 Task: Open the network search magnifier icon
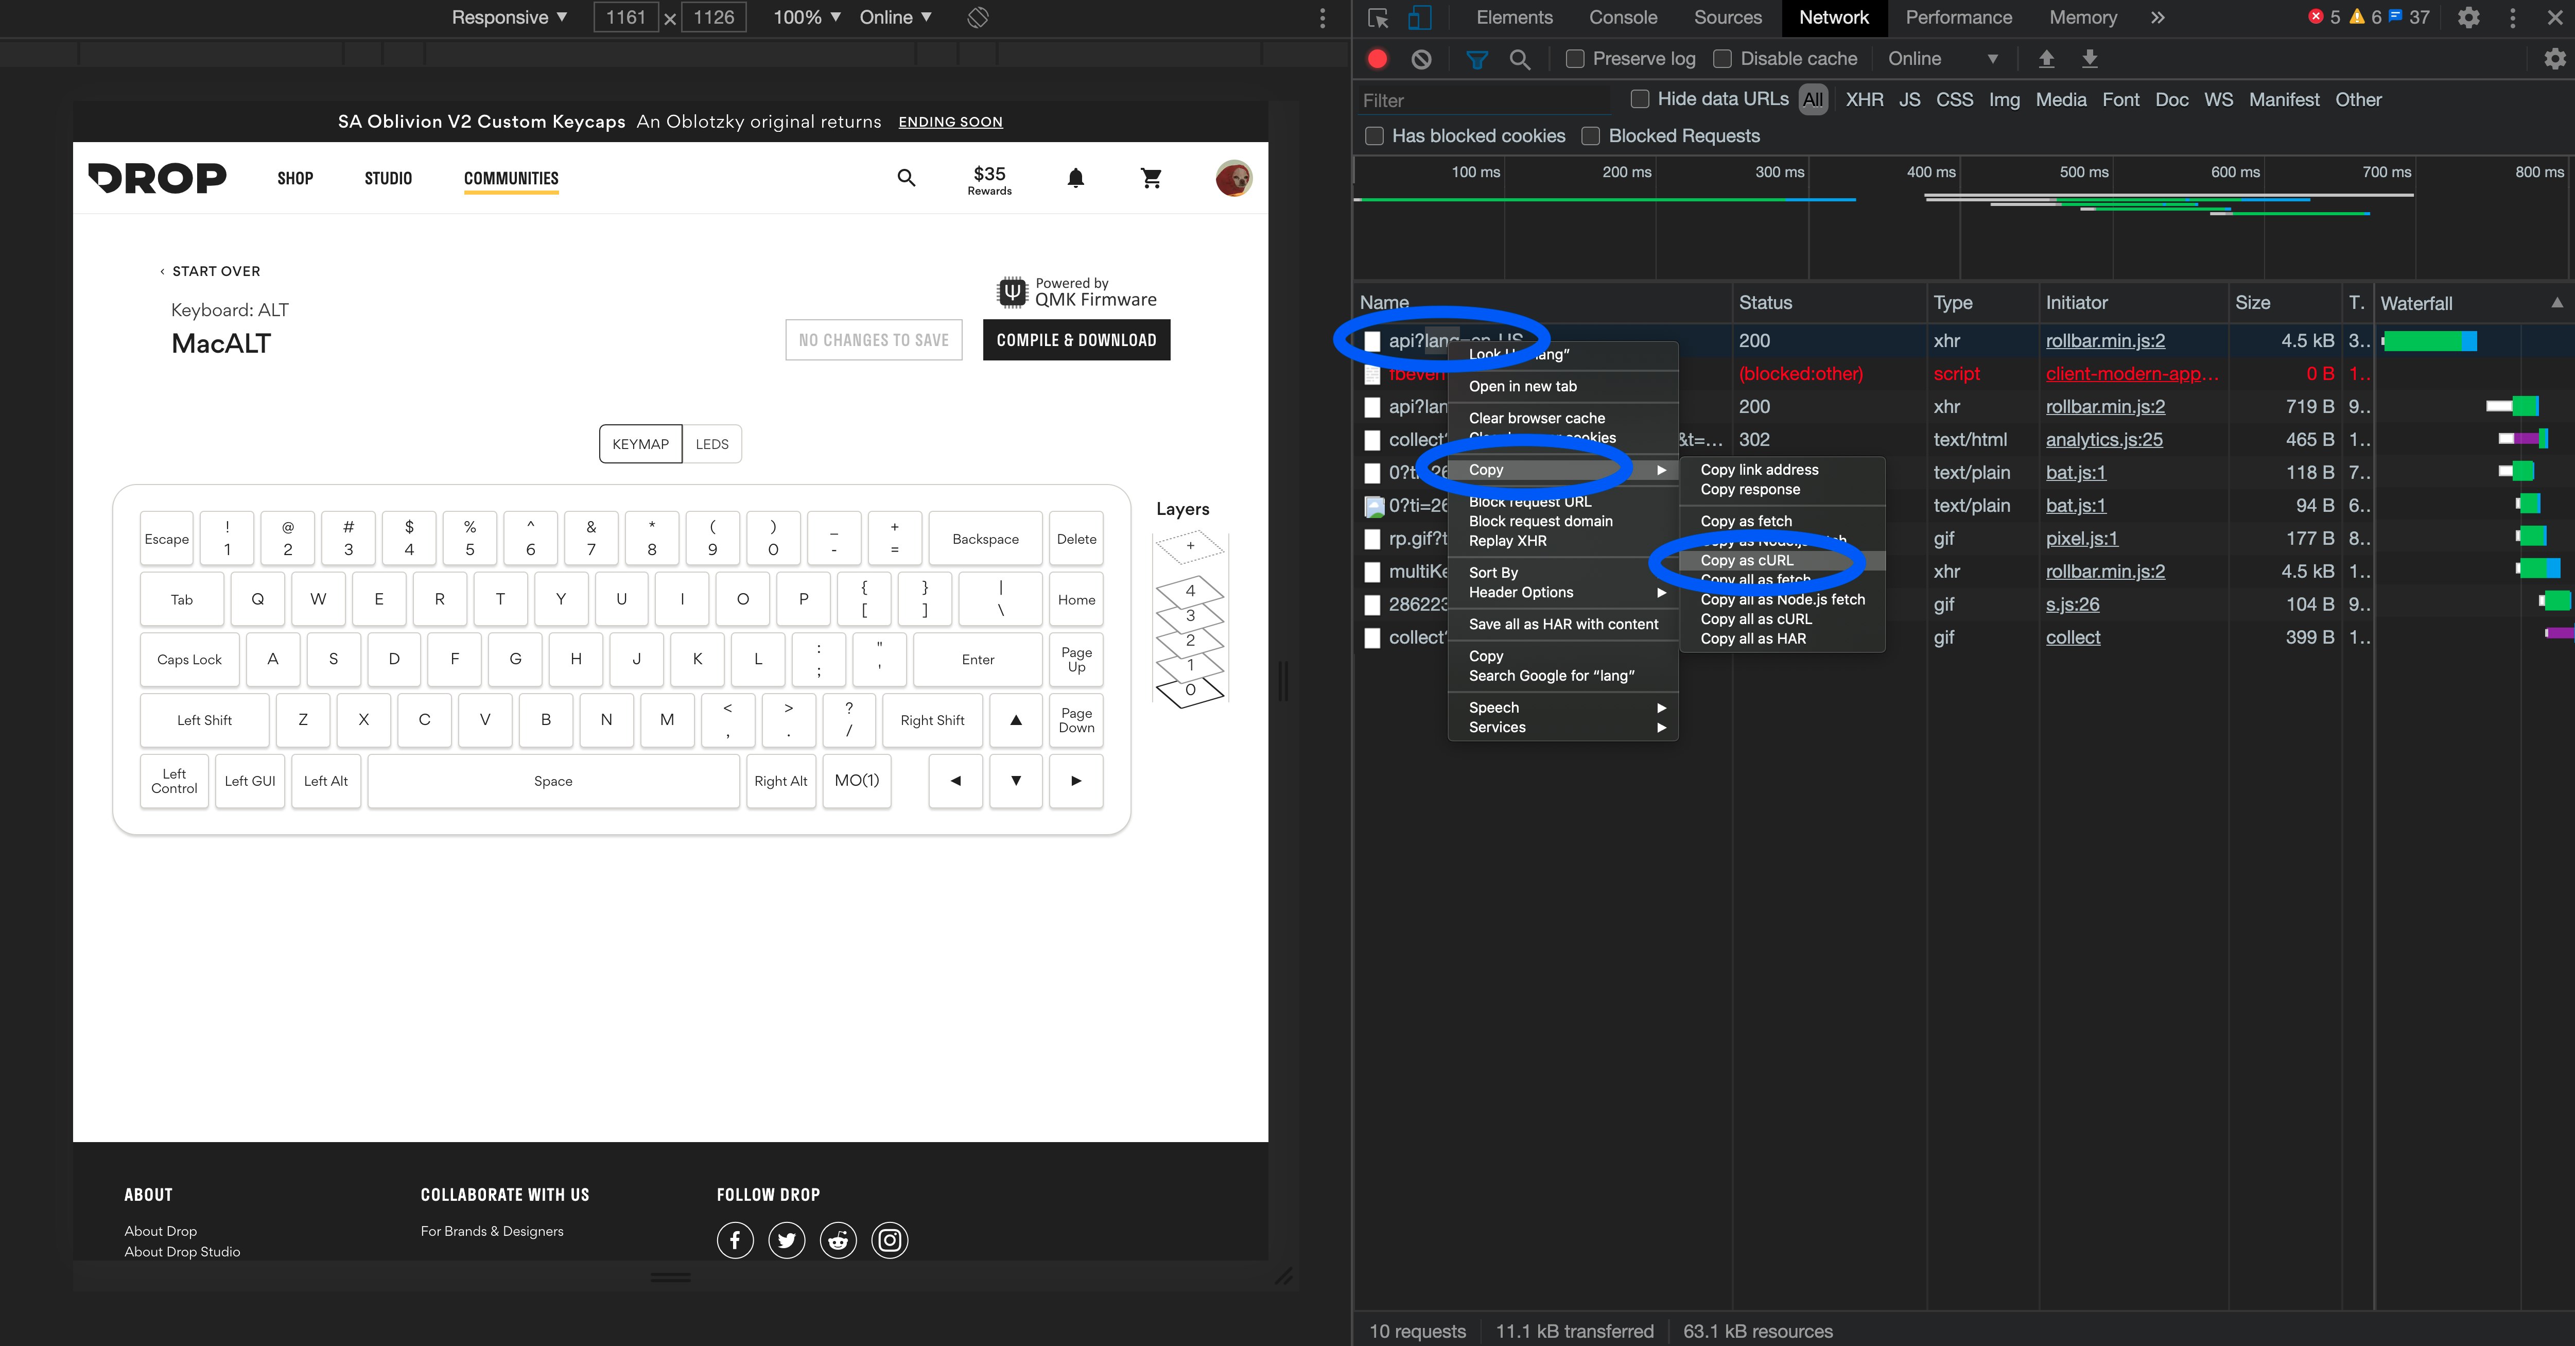[x=1519, y=59]
